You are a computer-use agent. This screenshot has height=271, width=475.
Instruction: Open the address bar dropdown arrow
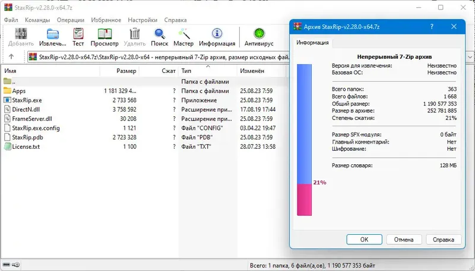click(x=470, y=57)
